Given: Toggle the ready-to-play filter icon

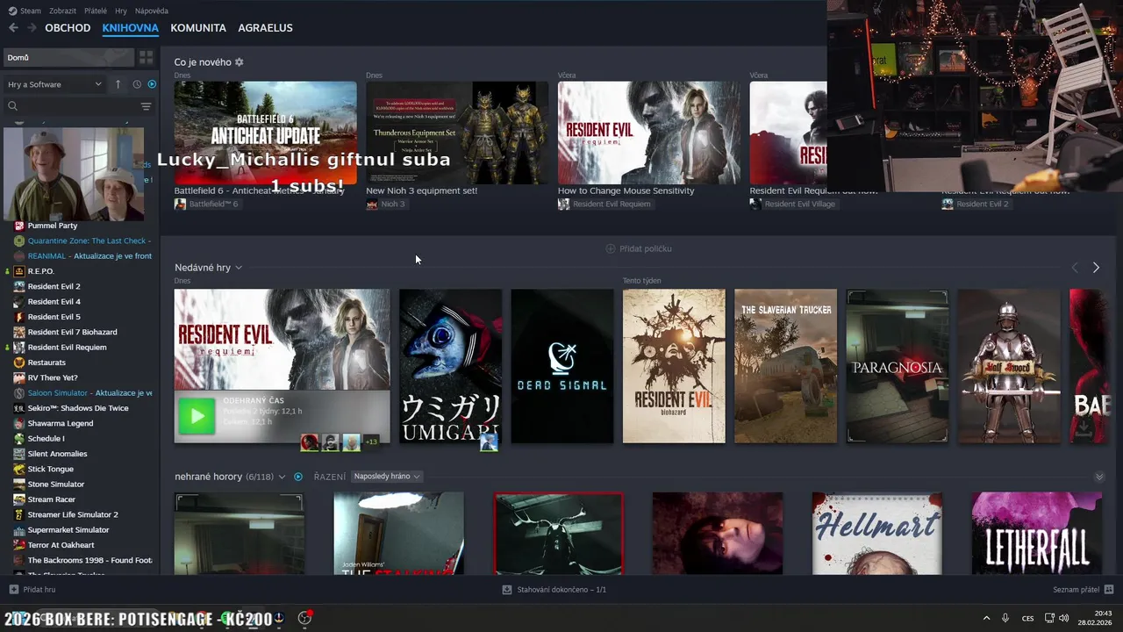Looking at the screenshot, I should (x=152, y=84).
